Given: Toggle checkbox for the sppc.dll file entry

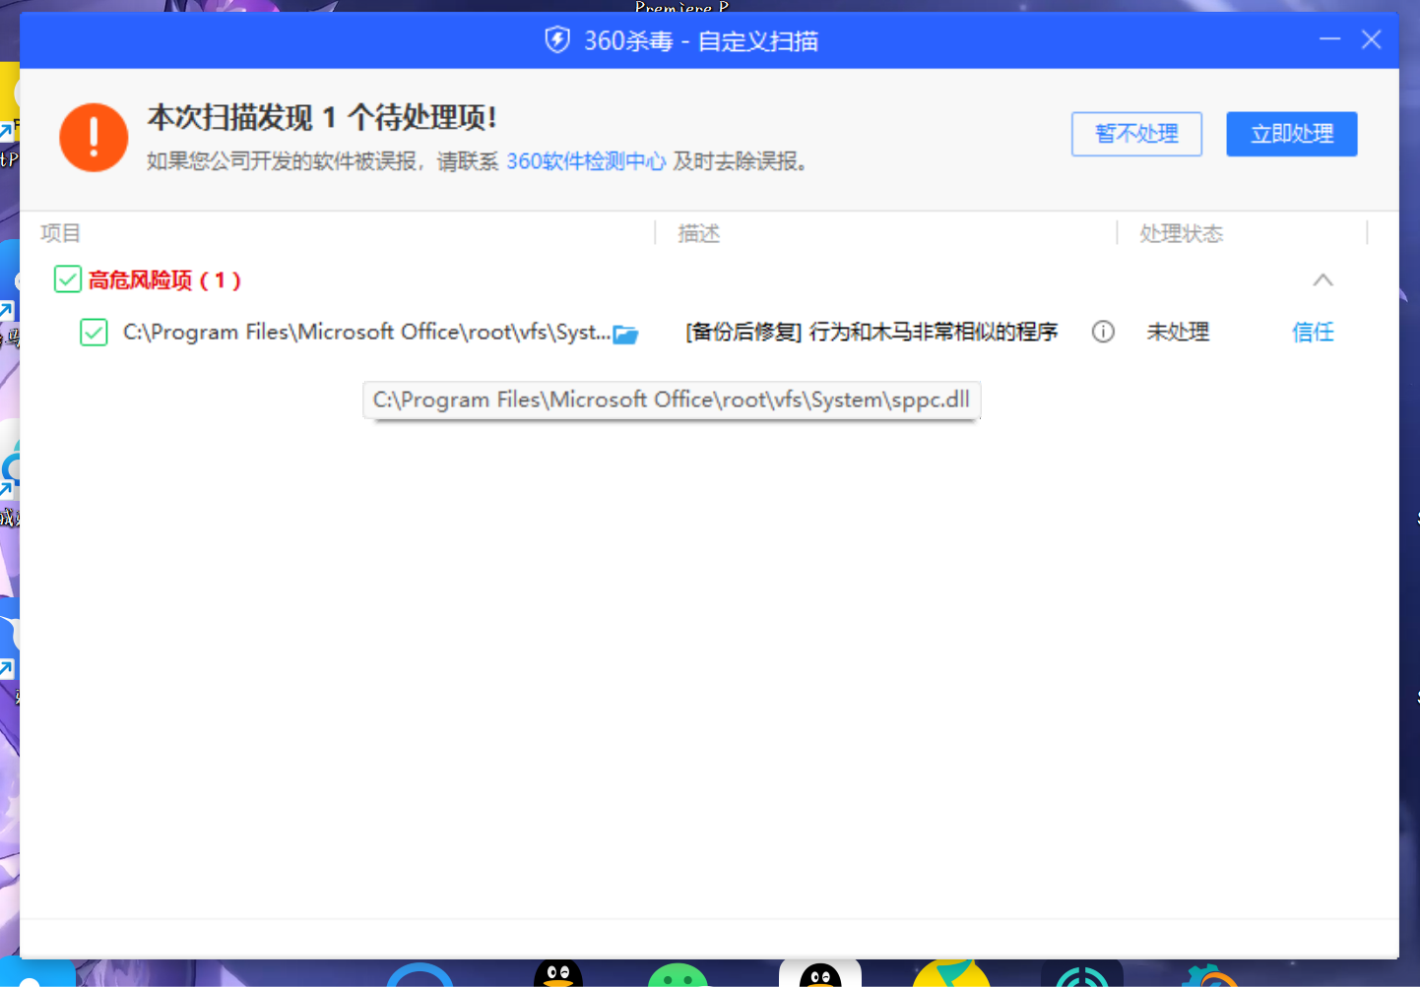Looking at the screenshot, I should pyautogui.click(x=94, y=333).
